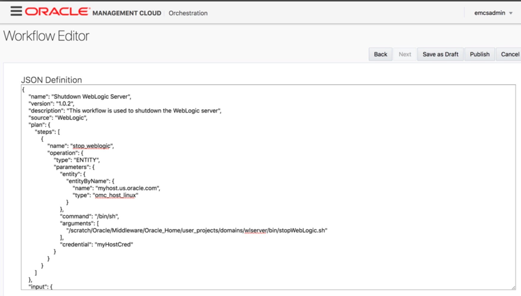This screenshot has height=296, width=521.
Task: Click the "plan": { line
Action: [40, 125]
